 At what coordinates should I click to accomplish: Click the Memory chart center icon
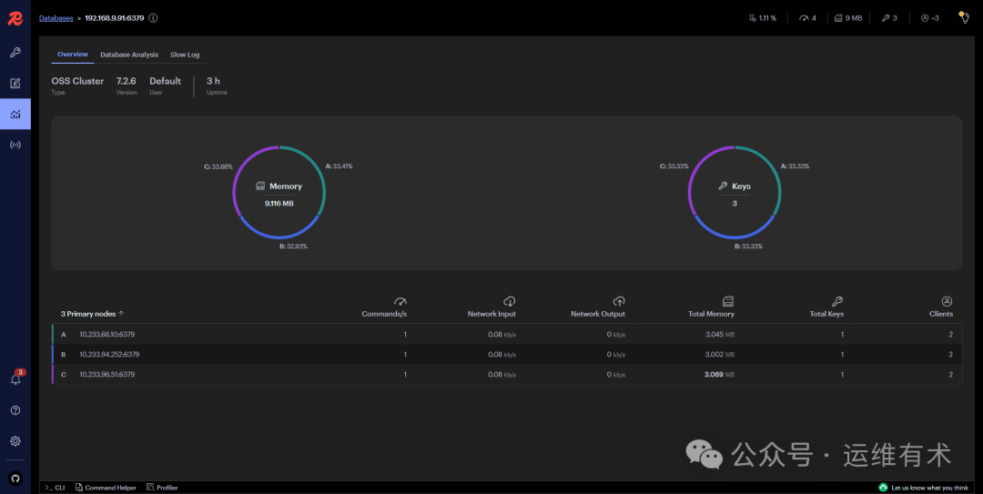tap(260, 187)
